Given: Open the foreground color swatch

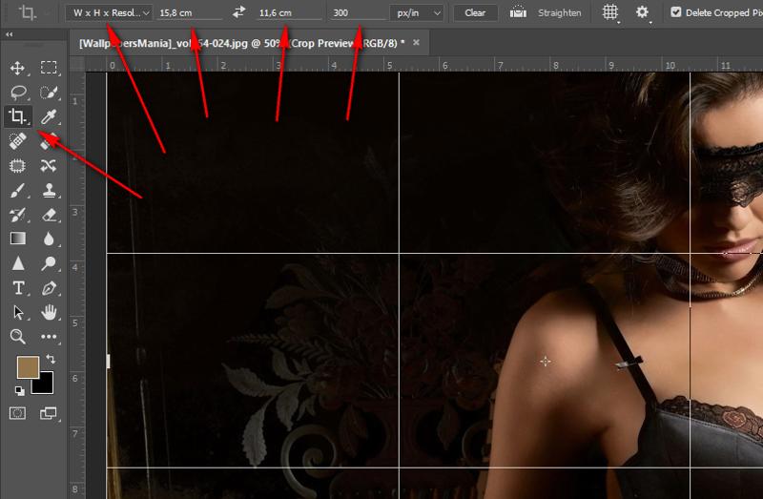Looking at the screenshot, I should (27, 365).
